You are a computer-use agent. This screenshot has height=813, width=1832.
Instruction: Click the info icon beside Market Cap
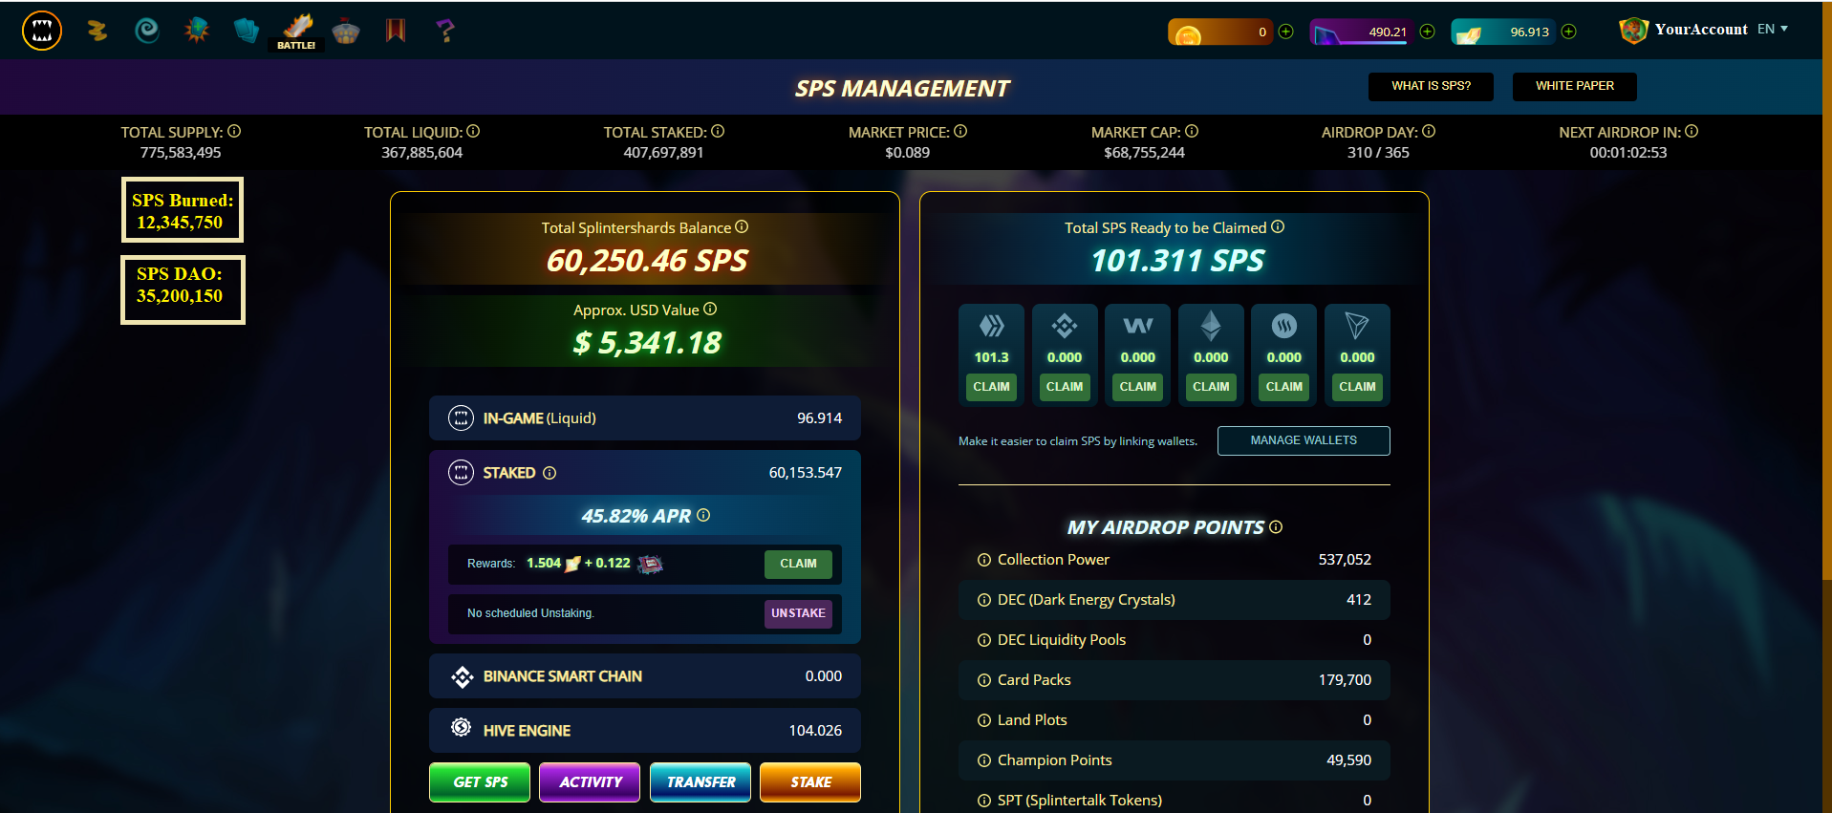(1192, 131)
